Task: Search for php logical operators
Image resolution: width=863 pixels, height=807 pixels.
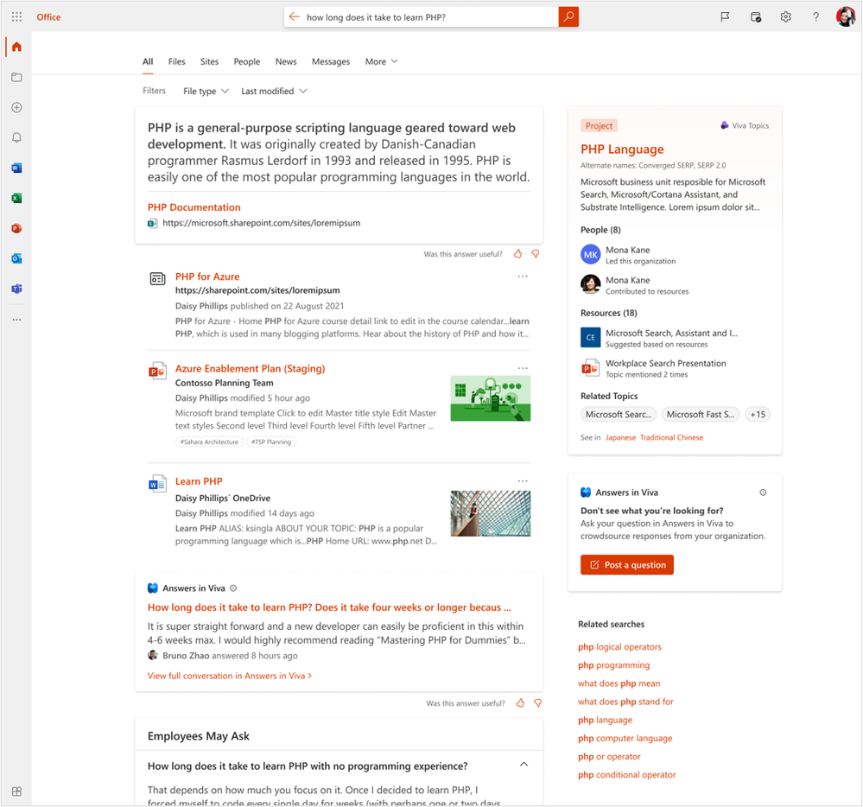Action: point(619,647)
